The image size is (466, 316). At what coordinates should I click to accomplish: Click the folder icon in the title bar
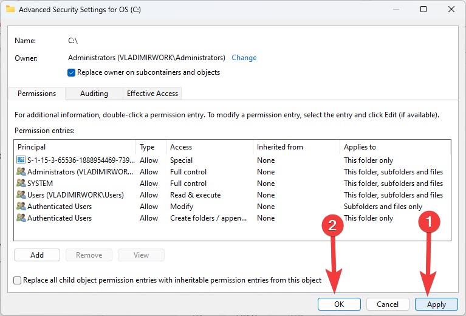click(x=10, y=10)
